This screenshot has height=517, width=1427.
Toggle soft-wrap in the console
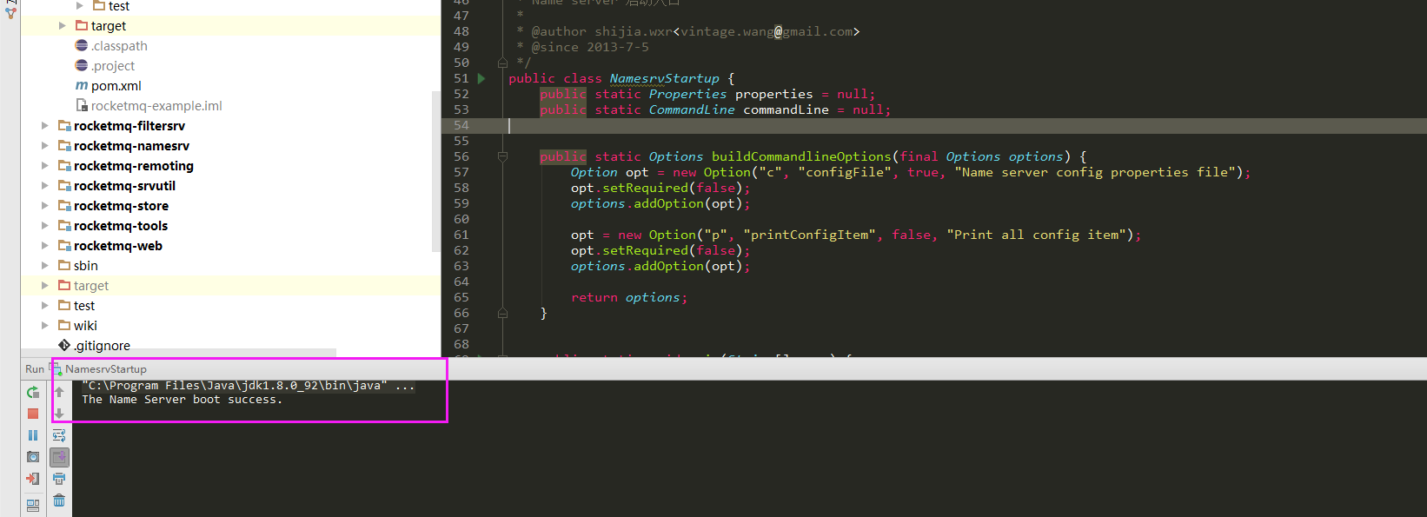point(59,435)
